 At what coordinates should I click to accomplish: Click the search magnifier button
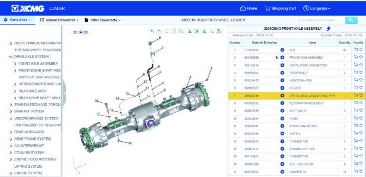click(351, 20)
